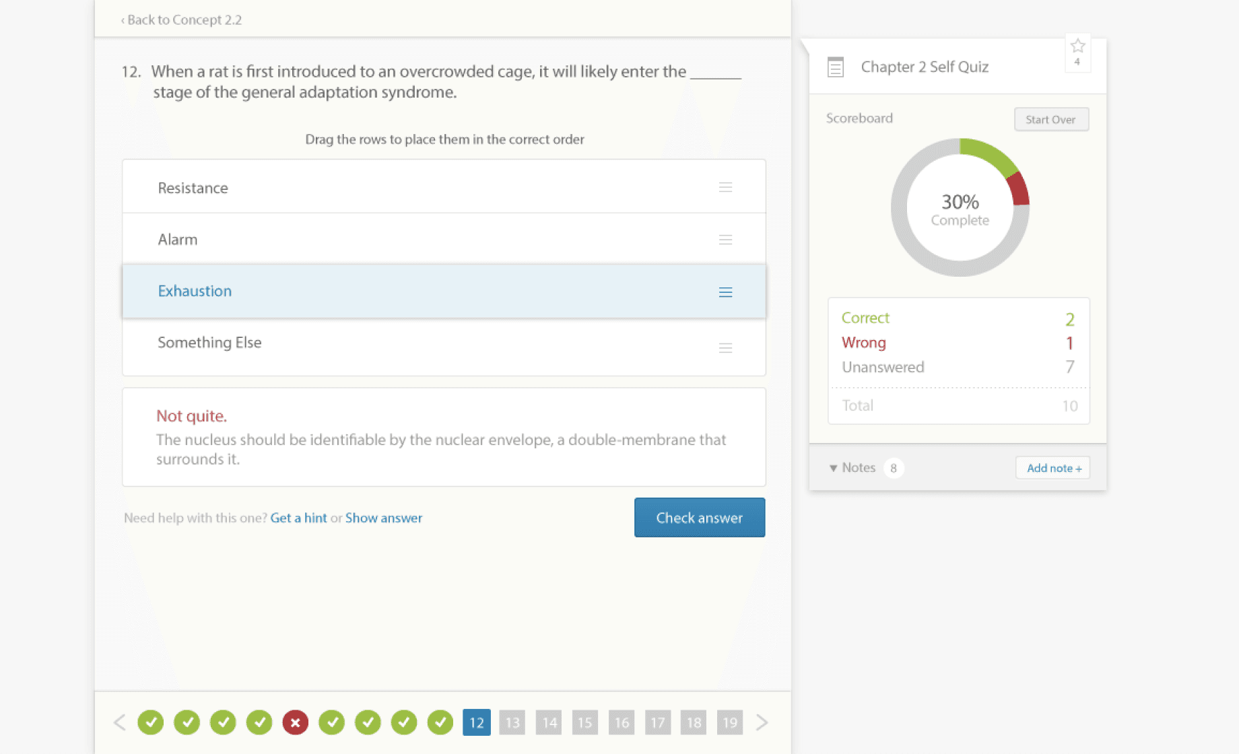
Task: Click the 30% Complete progress ring
Action: point(960,209)
